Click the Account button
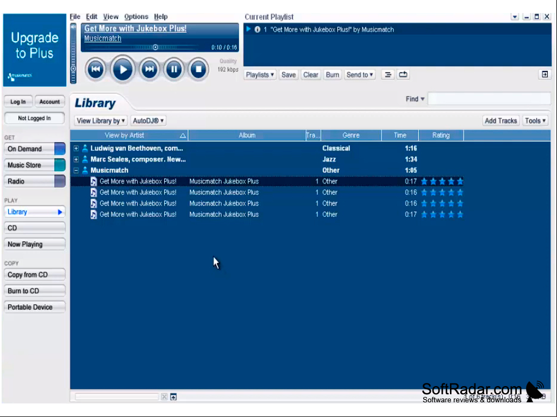Screen dimensions: 557x417 click(x=50, y=102)
